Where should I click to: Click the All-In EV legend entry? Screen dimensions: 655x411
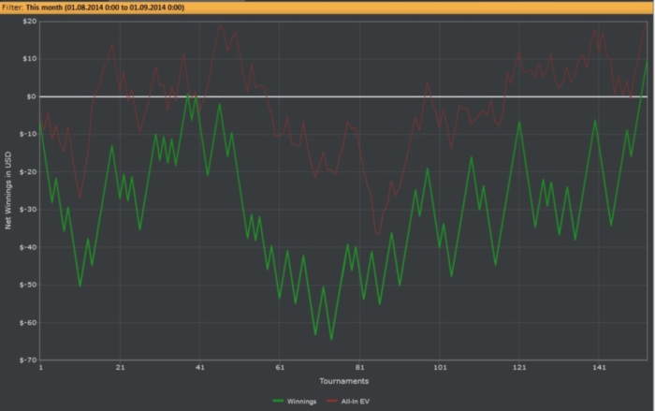coord(348,402)
